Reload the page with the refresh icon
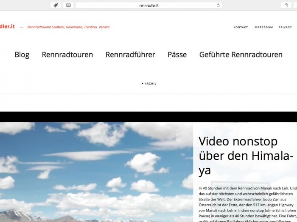This screenshot has width=297, height=222. 218,5
